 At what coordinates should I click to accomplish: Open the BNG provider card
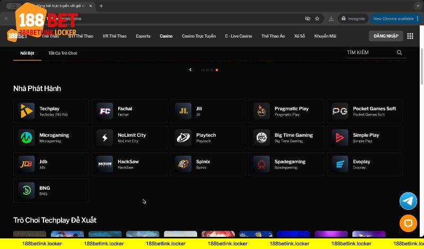(x=51, y=191)
